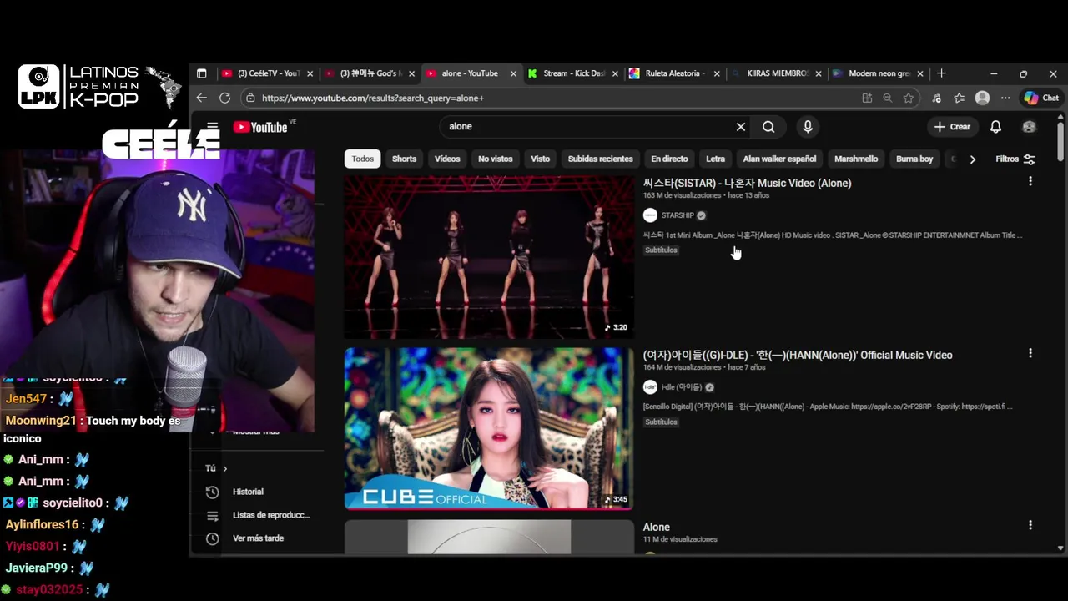Viewport: 1068px width, 601px height.
Task: Open the (G)I-DLE HANN video thumbnail
Action: tap(489, 428)
